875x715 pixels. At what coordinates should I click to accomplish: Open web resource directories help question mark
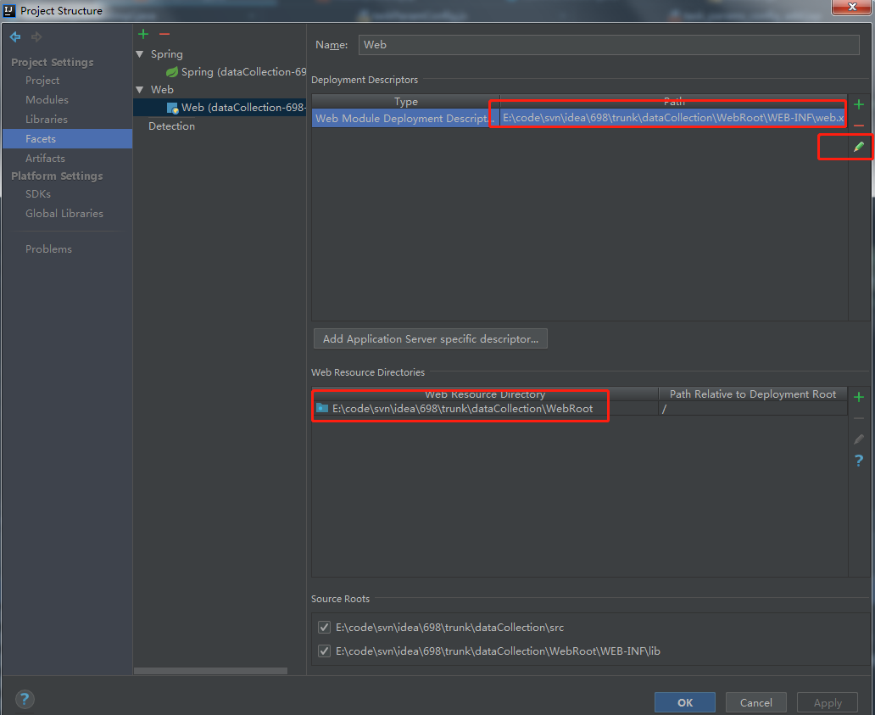click(x=859, y=461)
